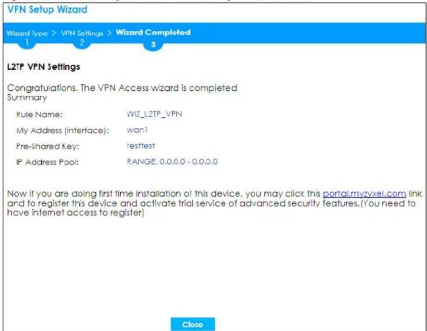This screenshot has height=331, width=427.
Task: Select the Wizard Completed step
Action: coord(153,32)
